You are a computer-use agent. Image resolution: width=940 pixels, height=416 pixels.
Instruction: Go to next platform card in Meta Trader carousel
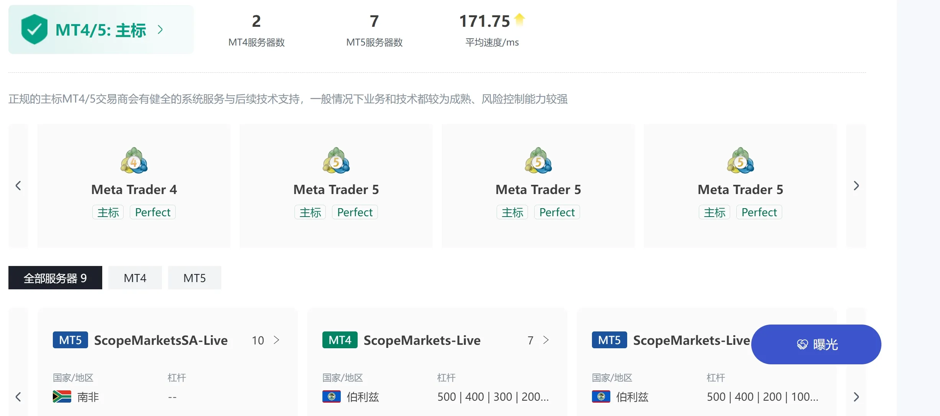pyautogui.click(x=856, y=186)
